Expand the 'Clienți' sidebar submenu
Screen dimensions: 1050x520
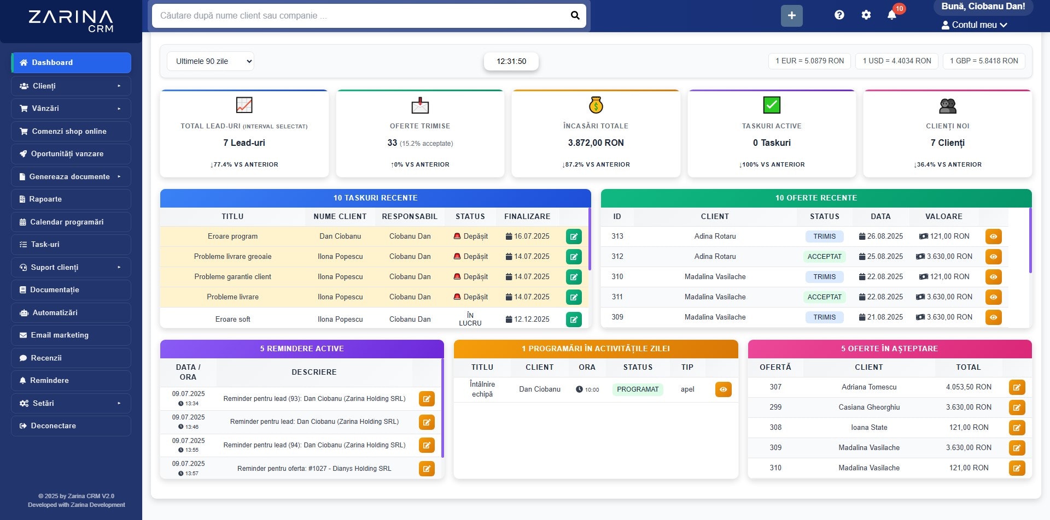[x=71, y=86]
